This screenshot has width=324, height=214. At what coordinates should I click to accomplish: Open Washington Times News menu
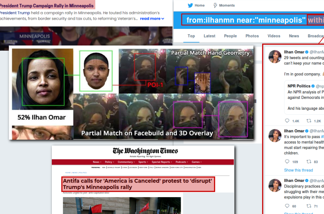coord(97,162)
